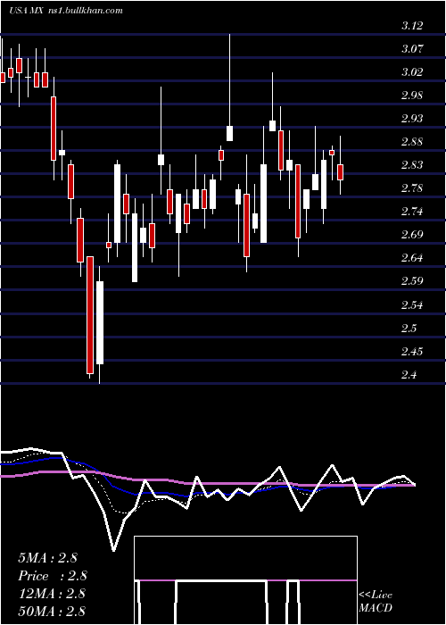Select the last red candlestick on the right
The width and height of the screenshot is (446, 625).
pyautogui.click(x=341, y=172)
